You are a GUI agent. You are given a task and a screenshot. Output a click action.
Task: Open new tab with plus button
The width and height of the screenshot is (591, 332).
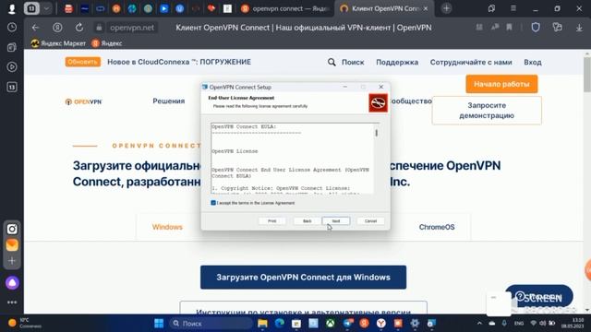(446, 8)
